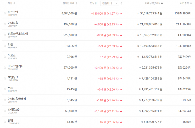Click the change +1,190 원 (+2.41 %)
This screenshot has height=128, width=195.
pos(107,111)
